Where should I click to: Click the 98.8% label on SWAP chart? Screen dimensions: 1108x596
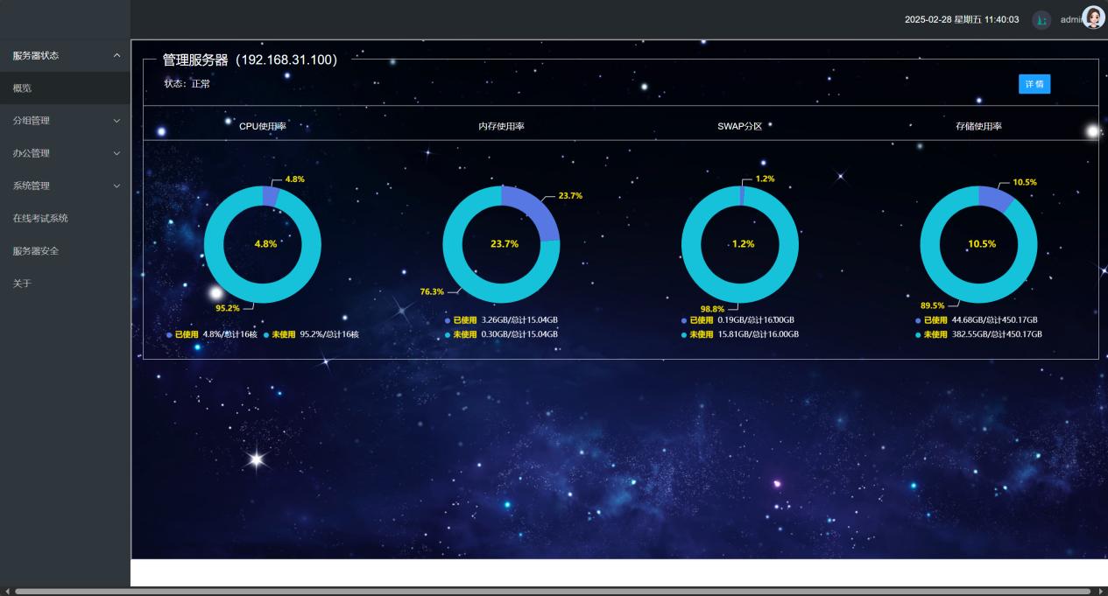[712, 309]
